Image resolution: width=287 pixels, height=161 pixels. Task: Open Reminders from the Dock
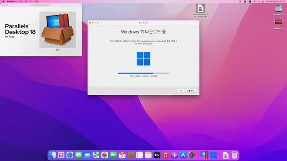pyautogui.click(x=139, y=155)
